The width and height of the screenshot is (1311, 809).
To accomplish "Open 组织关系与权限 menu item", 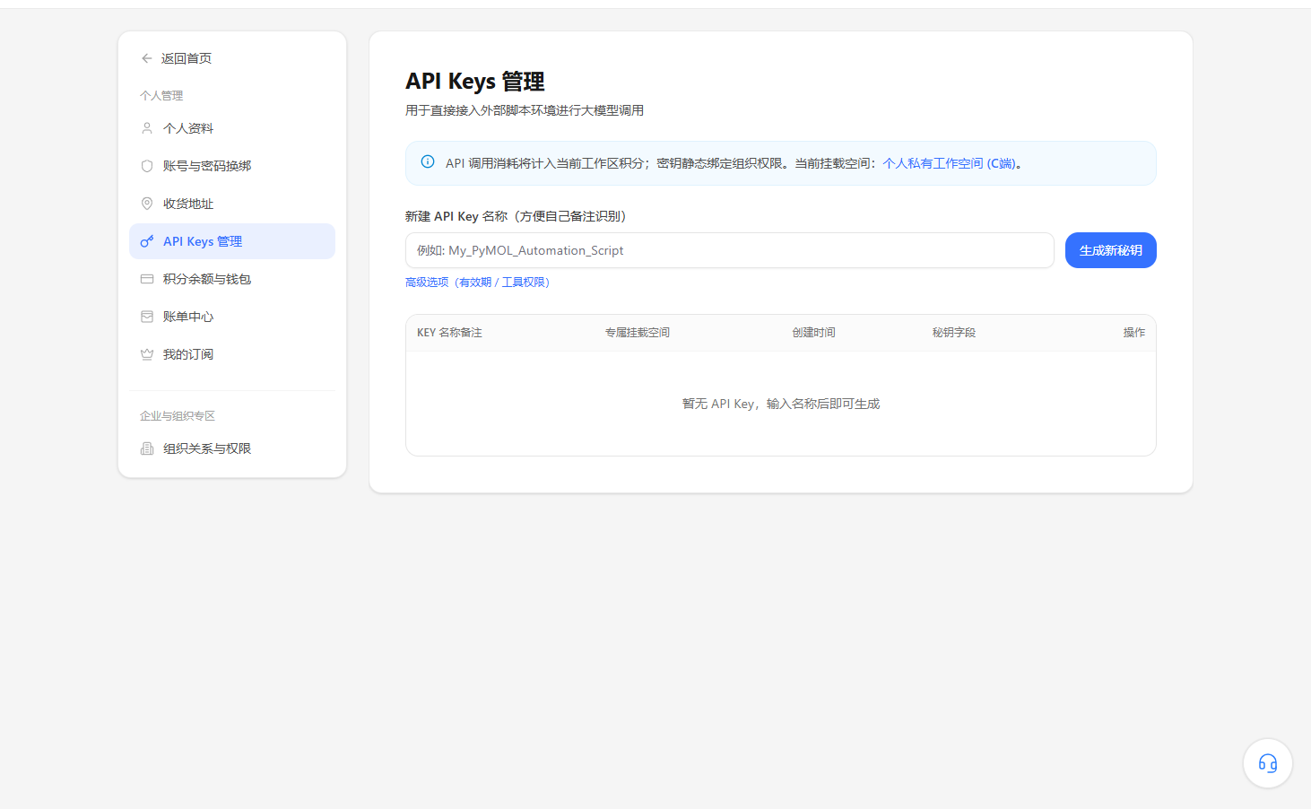I will coord(232,448).
